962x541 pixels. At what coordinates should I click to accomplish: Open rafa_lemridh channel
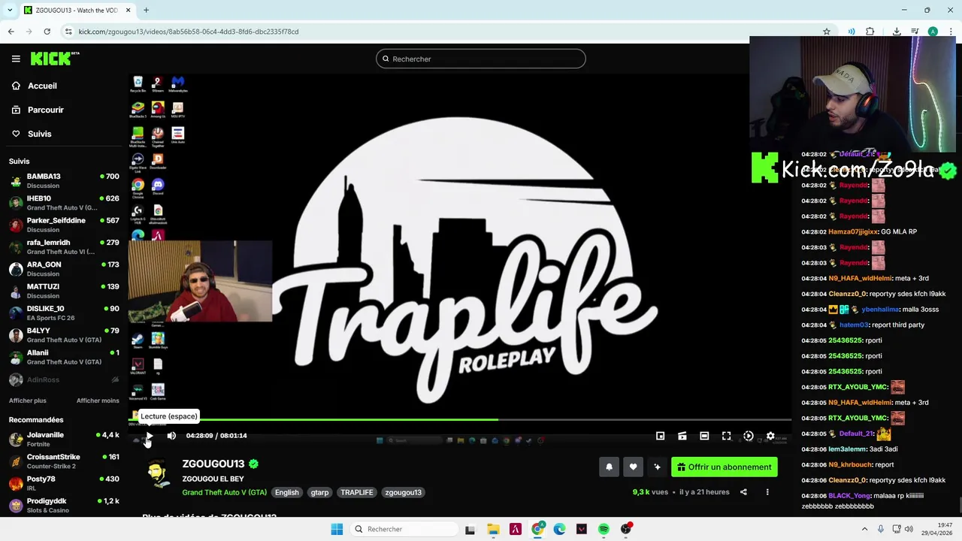pyautogui.click(x=64, y=247)
